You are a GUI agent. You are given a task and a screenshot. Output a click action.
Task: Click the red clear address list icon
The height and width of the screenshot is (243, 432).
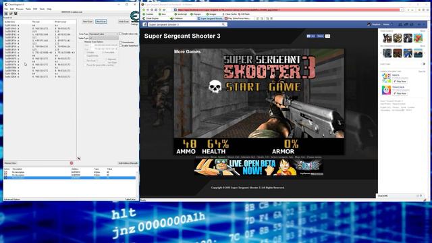tap(72, 163)
